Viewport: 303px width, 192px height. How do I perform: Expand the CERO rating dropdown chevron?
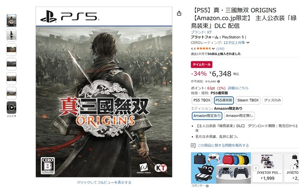248,43
